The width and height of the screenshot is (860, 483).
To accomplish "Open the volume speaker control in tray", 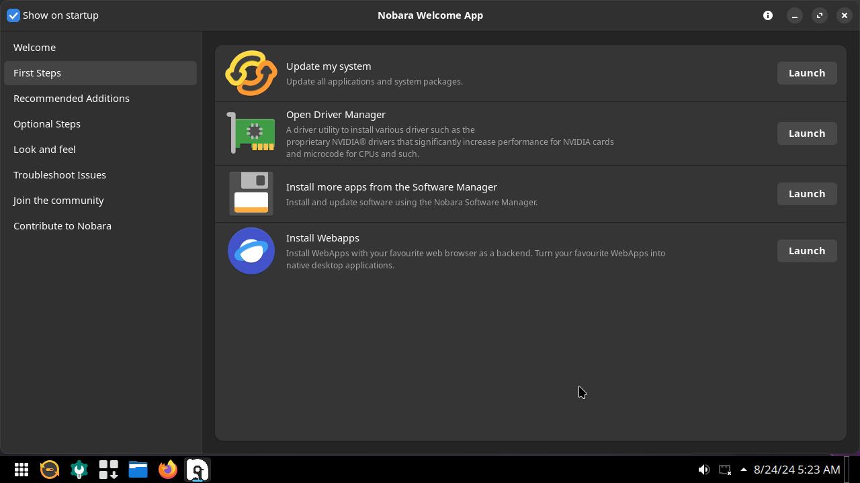I will coord(703,470).
